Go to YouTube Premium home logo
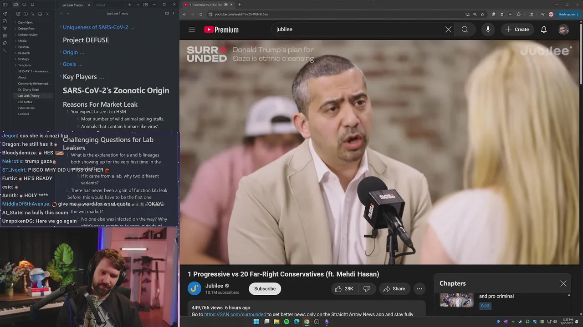Viewport: 583px width, 327px height. (221, 30)
